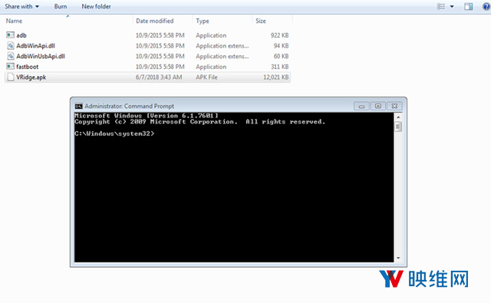Click the fastboot file name

28,67
